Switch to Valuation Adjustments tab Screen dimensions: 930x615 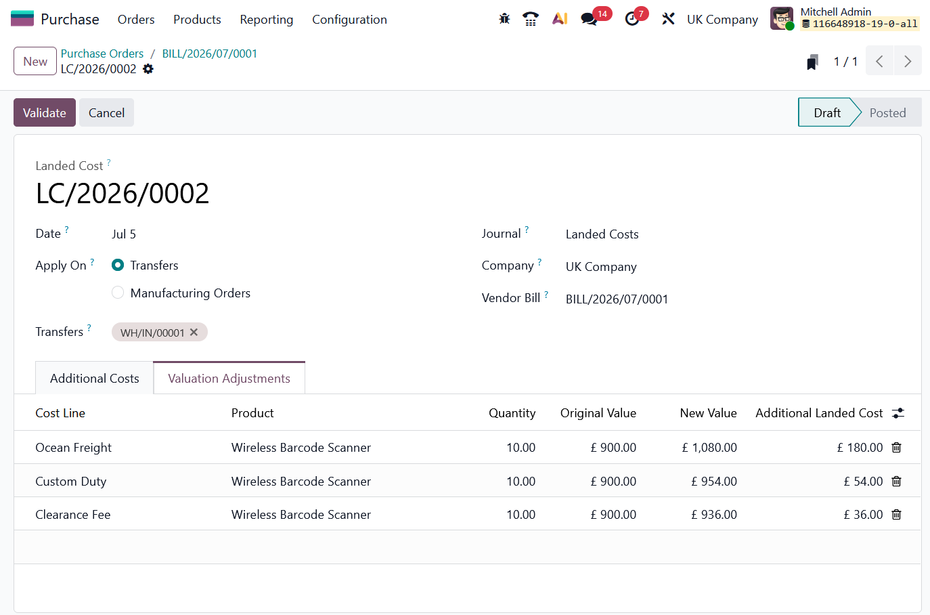click(x=229, y=378)
